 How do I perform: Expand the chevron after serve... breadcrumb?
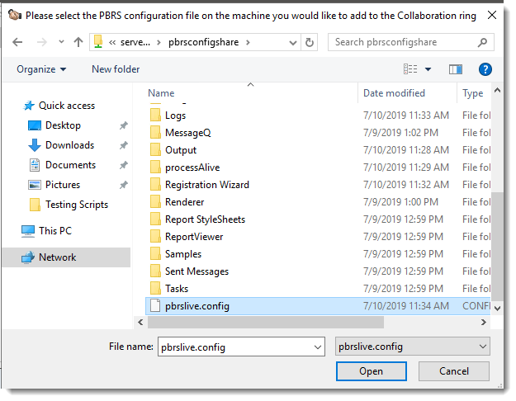pos(159,42)
